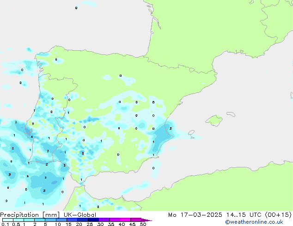The image size is (293, 226).
Task: Click the 15–20 mm blue legend swatch
Action: tap(72, 220)
